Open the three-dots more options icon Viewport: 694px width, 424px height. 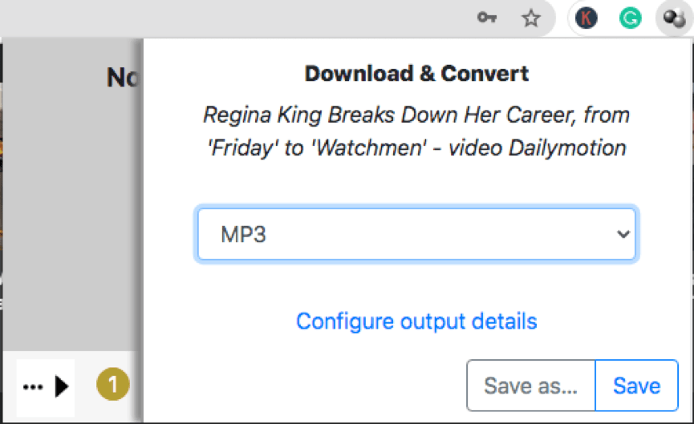coord(33,387)
